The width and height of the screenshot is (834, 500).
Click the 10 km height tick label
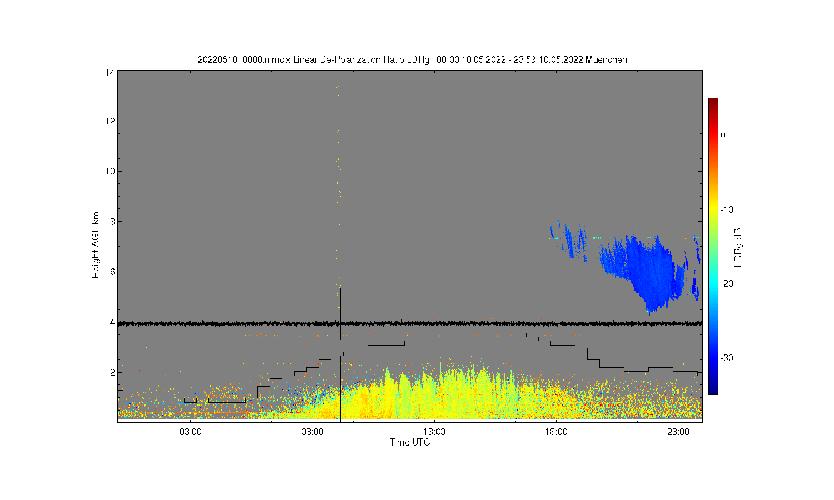coord(110,171)
